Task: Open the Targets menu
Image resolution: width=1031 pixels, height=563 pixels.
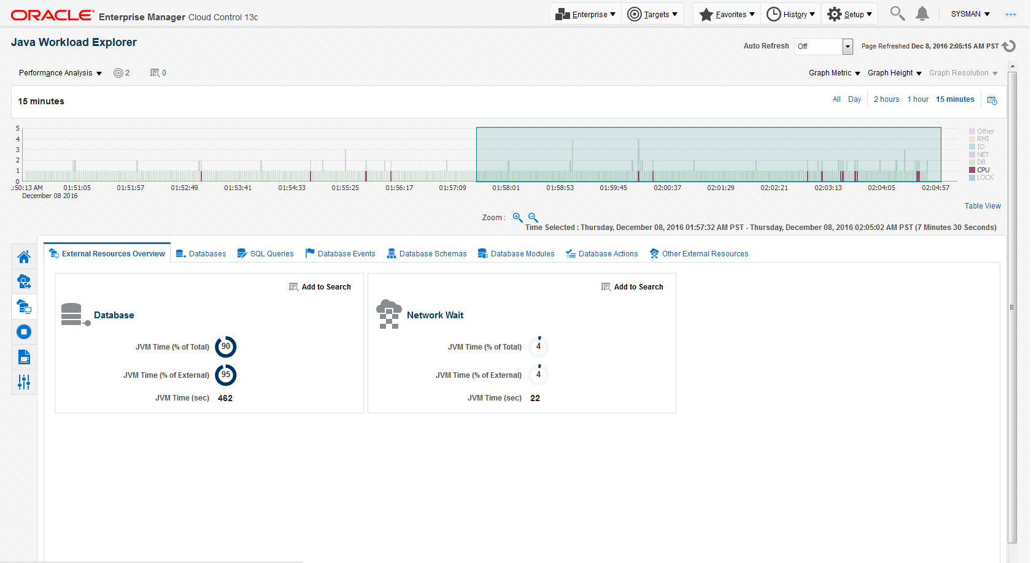Action: pyautogui.click(x=653, y=14)
